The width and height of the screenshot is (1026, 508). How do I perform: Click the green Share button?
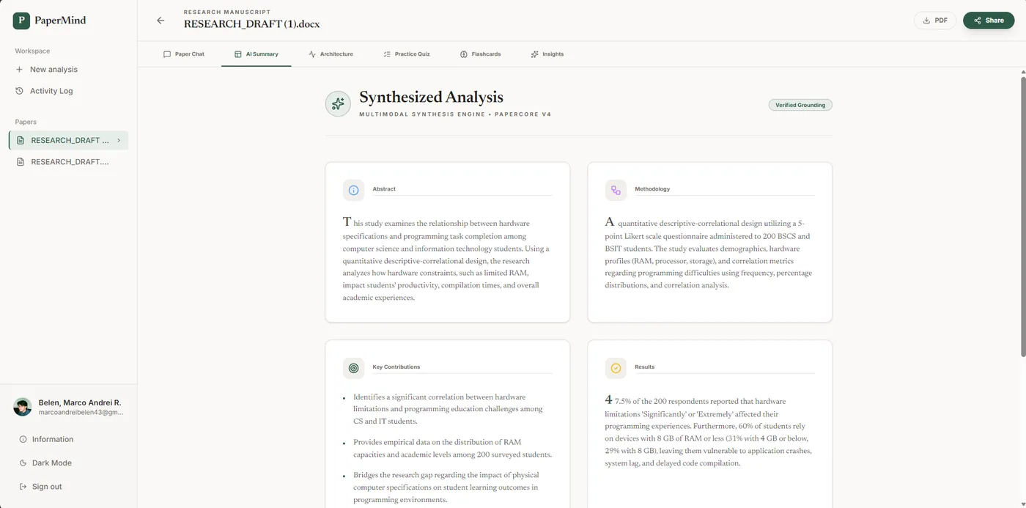tap(989, 21)
